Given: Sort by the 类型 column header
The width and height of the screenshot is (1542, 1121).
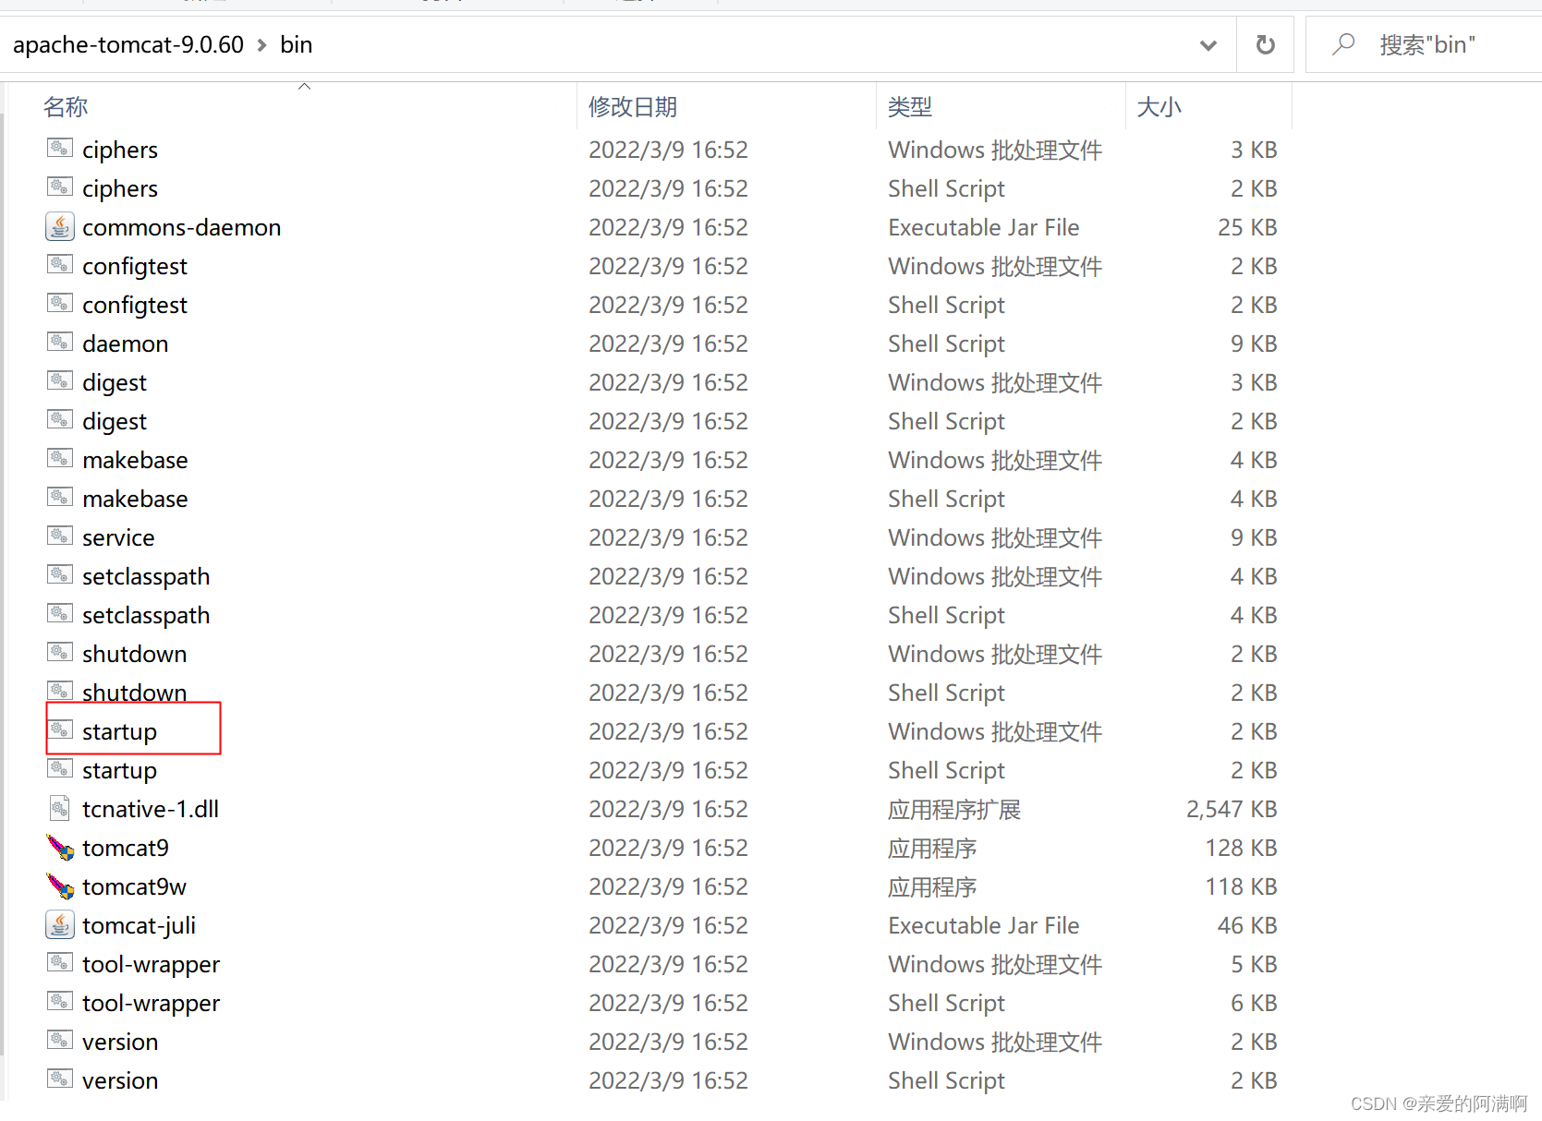Looking at the screenshot, I should (x=910, y=107).
